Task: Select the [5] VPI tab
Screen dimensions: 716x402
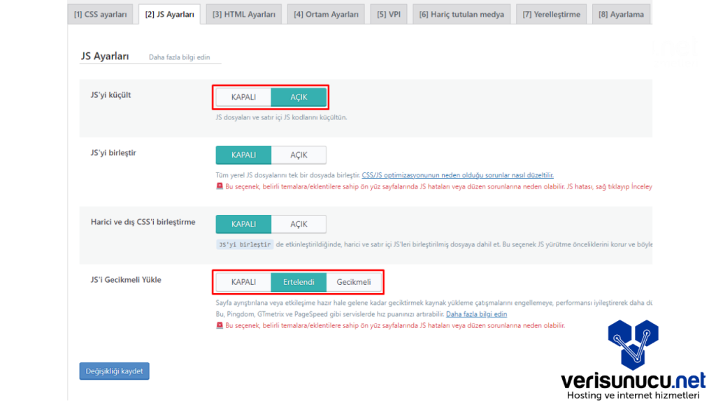Action: tap(389, 14)
